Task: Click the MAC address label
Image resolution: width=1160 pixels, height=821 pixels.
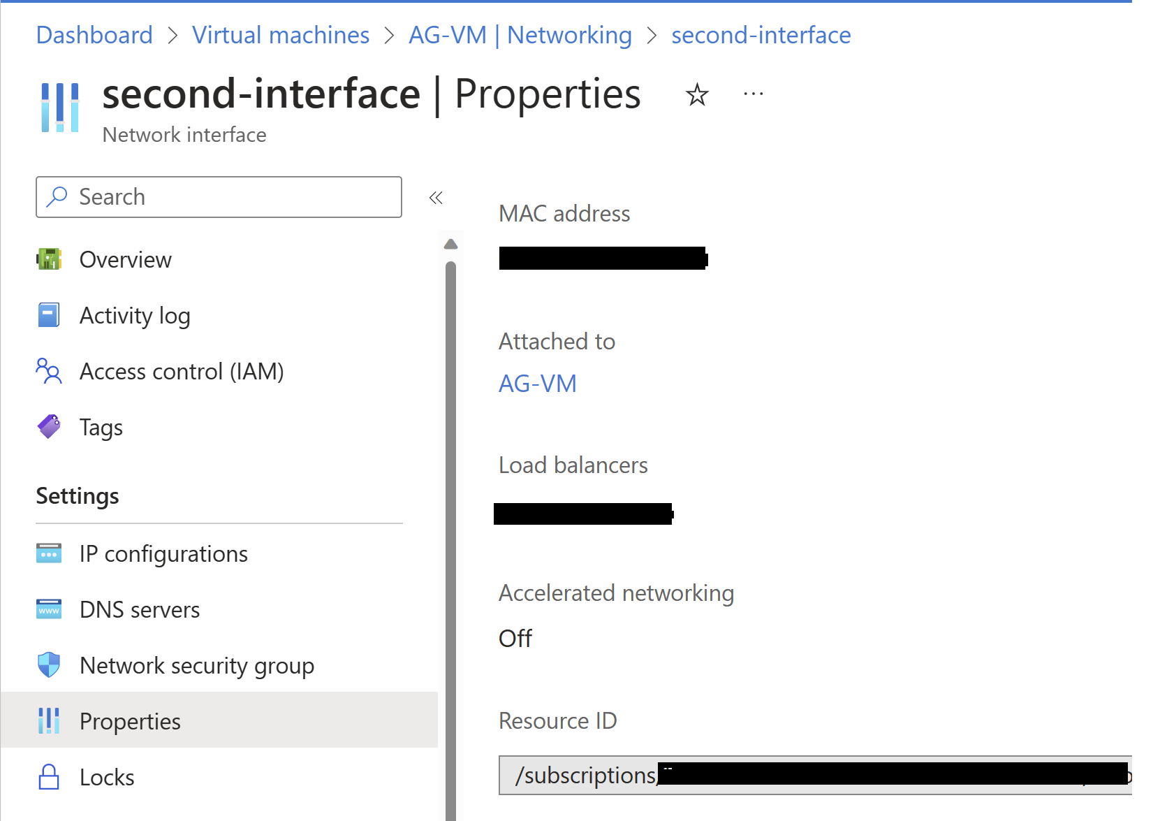Action: tap(564, 213)
